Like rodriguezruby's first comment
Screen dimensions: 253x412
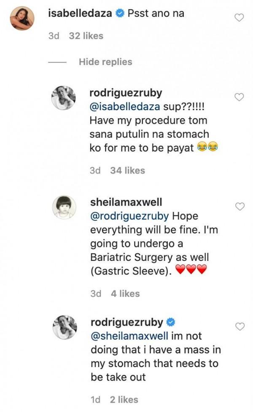pos(239,96)
